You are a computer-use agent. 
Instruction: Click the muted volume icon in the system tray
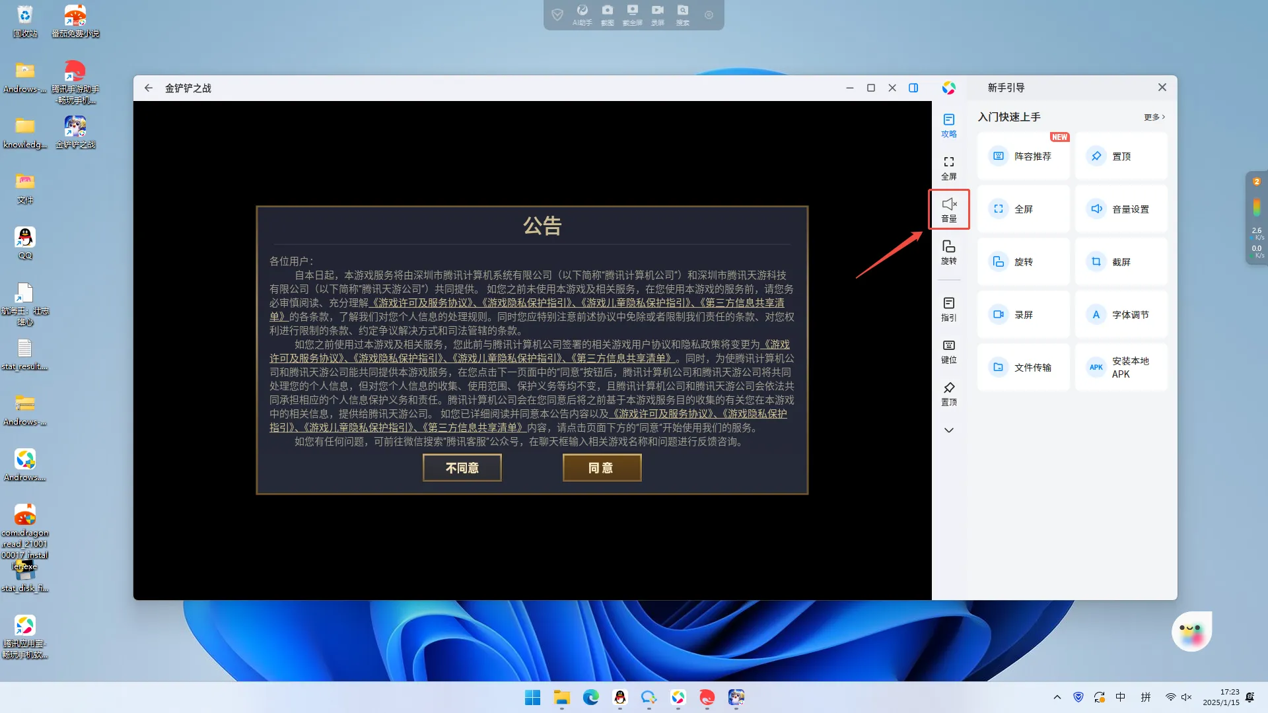[x=1187, y=697]
